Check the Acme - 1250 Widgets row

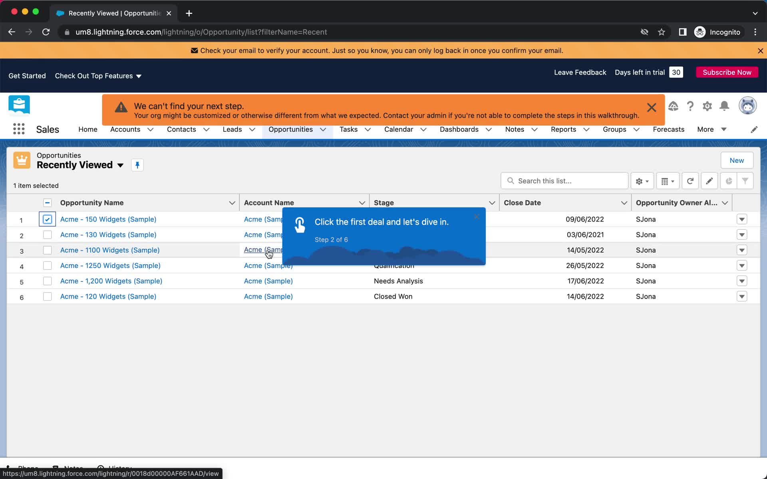(x=47, y=265)
